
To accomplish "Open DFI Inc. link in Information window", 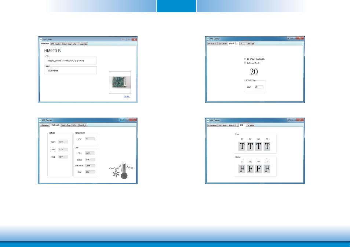I will click(x=127, y=96).
